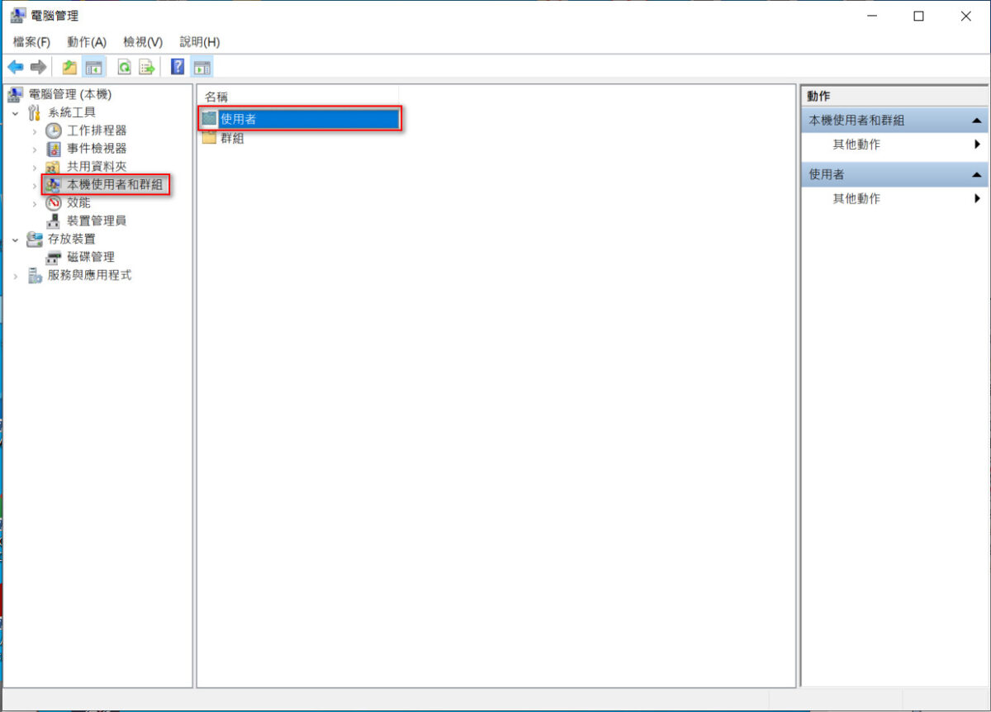This screenshot has height=712, width=991.
Task: Expand the 效能 node chevron
Action: tap(34, 203)
